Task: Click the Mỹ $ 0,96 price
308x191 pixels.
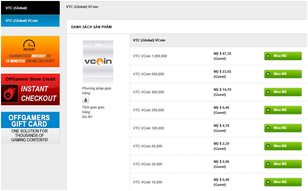Action: (221, 162)
